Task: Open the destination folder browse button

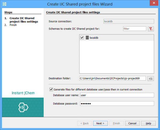Action: pyautogui.click(x=151, y=78)
